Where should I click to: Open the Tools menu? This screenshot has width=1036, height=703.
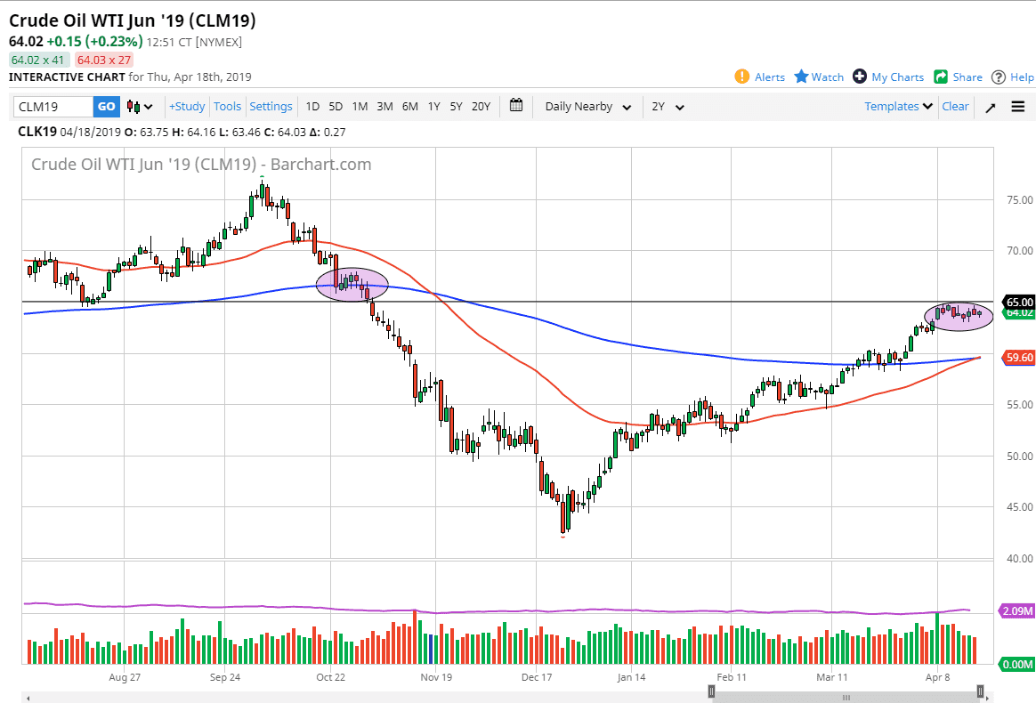(x=227, y=106)
